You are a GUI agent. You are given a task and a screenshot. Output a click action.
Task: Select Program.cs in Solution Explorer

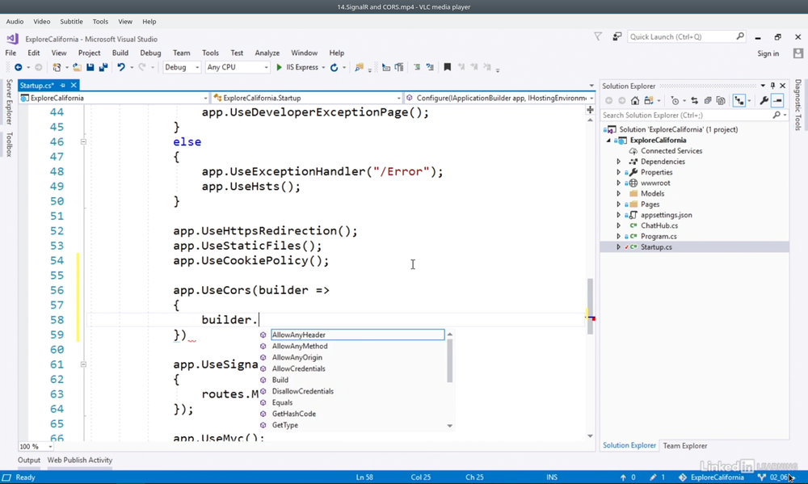659,237
